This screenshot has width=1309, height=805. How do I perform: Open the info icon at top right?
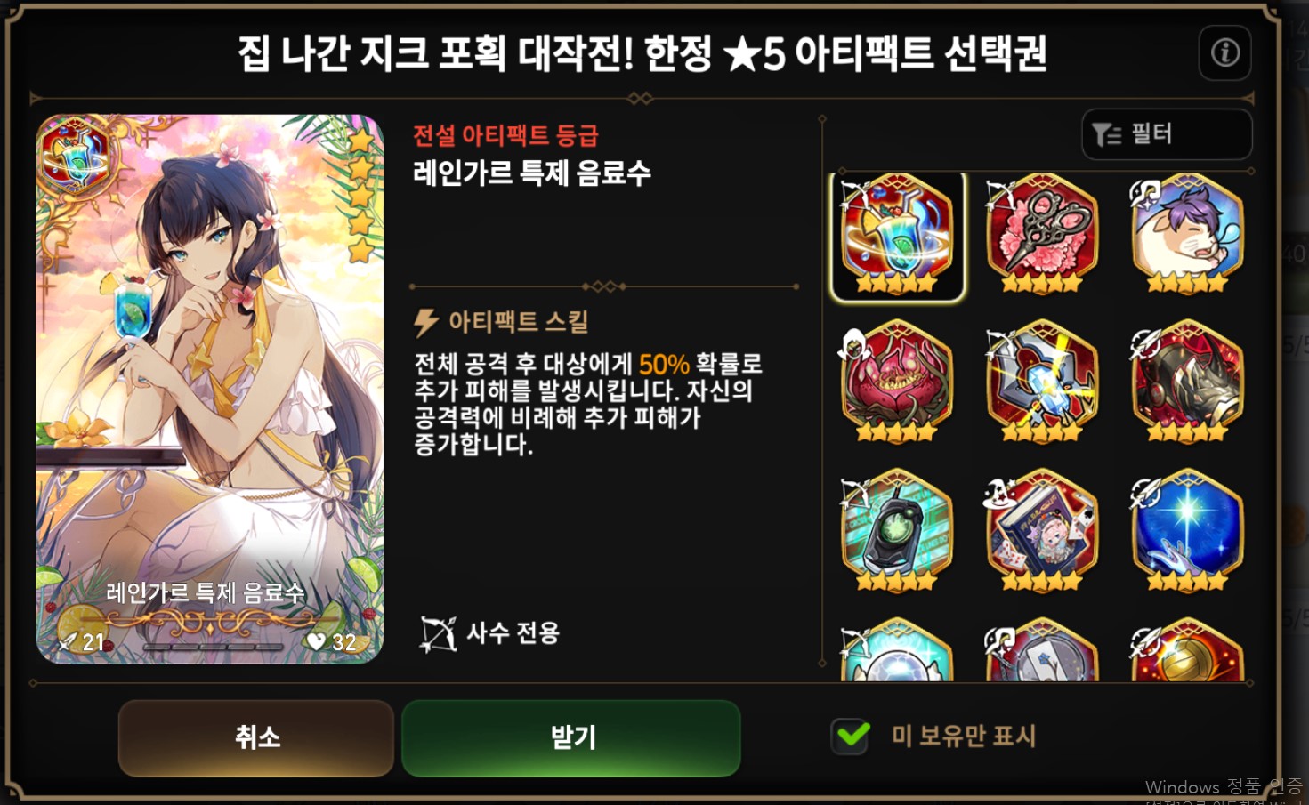[x=1225, y=53]
